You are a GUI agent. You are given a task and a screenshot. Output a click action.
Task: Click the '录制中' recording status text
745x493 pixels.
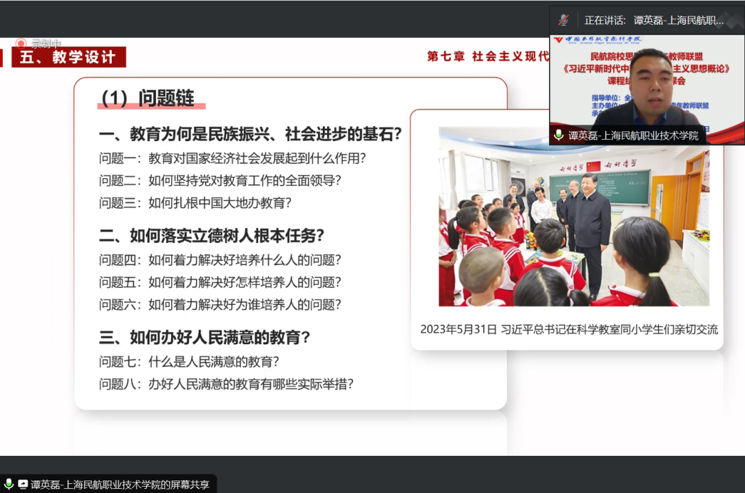tap(46, 43)
